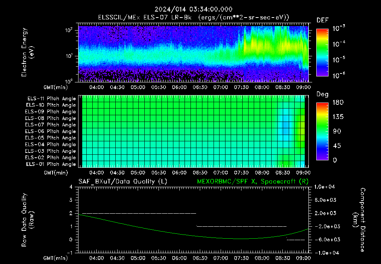
Task: Click the 04:00 tick below the spectrogram
Action: click(97, 87)
